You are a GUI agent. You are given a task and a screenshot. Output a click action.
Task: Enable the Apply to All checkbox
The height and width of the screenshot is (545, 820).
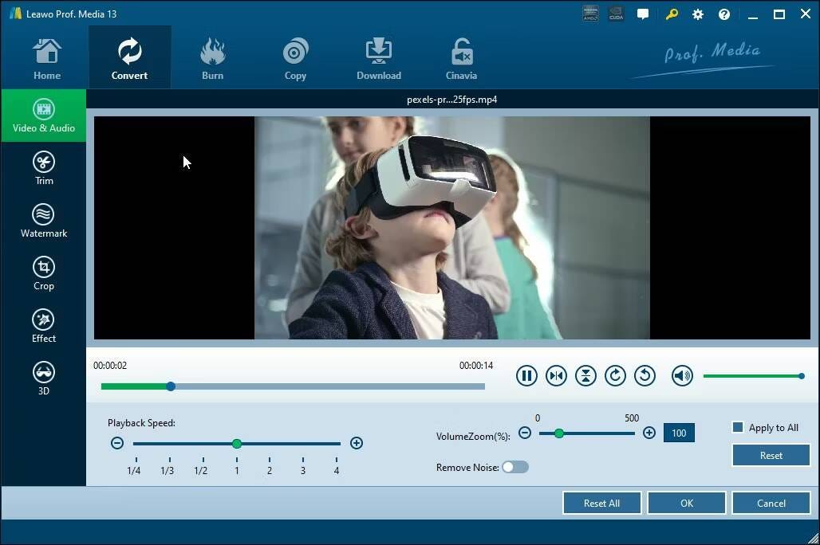737,427
